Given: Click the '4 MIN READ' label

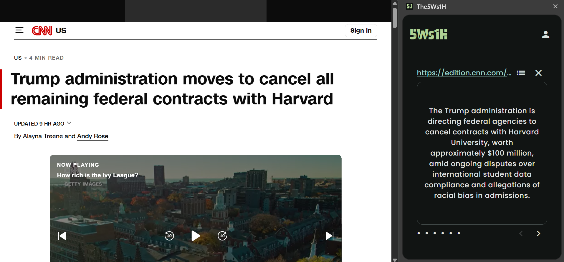Looking at the screenshot, I should coord(47,58).
